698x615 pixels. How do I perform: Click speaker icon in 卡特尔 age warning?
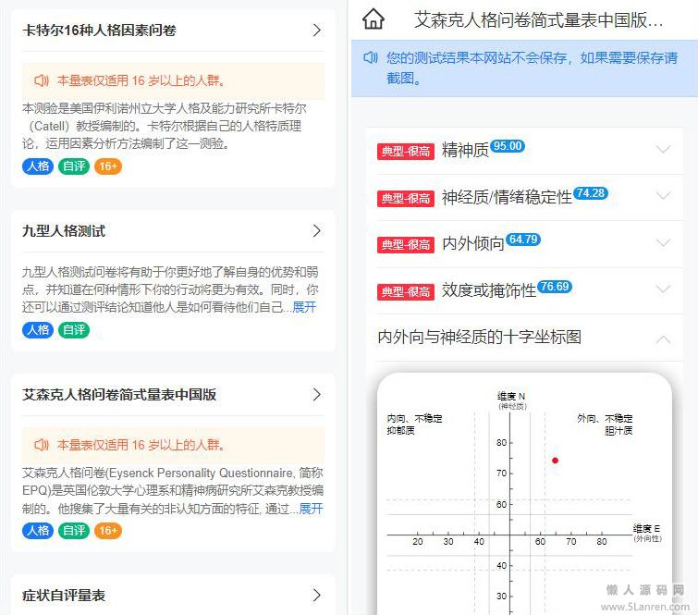(42, 80)
